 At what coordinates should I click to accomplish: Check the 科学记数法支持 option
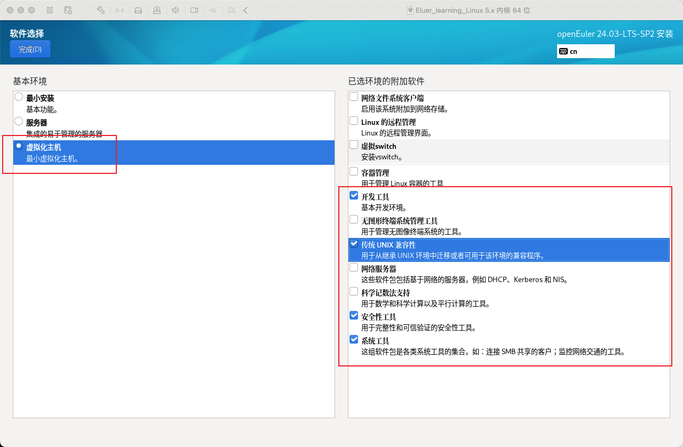(x=354, y=292)
